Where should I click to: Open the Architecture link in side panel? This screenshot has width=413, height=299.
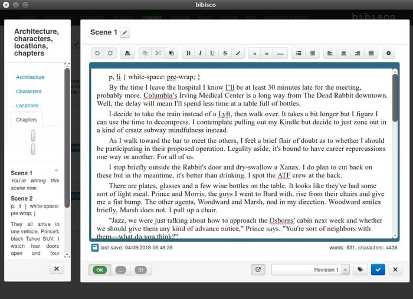point(30,77)
